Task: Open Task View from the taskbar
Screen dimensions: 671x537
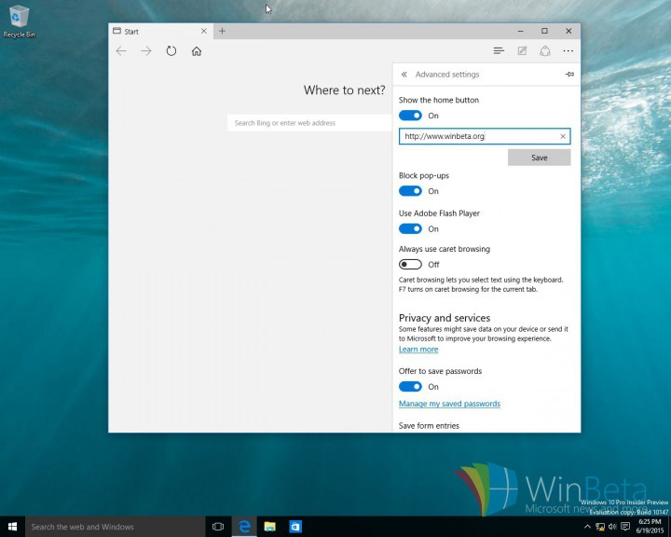Action: (218, 527)
